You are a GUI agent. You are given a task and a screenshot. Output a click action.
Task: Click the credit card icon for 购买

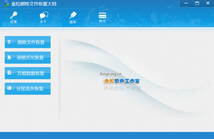pyautogui.click(x=102, y=15)
